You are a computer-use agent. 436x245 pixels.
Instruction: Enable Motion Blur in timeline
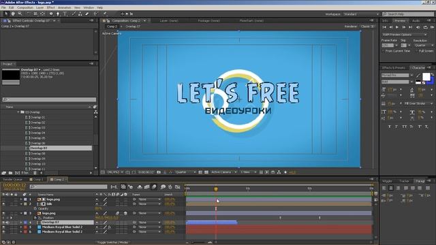click(x=154, y=187)
